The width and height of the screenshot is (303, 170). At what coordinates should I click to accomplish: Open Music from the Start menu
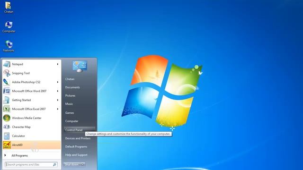(69, 104)
